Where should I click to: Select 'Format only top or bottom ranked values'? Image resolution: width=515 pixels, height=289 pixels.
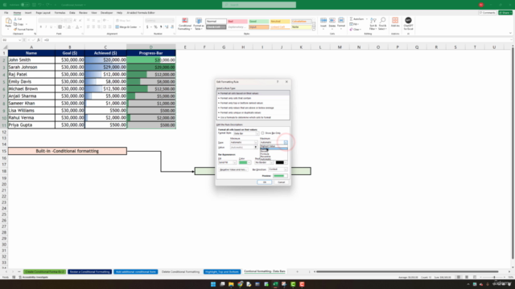(x=253, y=103)
